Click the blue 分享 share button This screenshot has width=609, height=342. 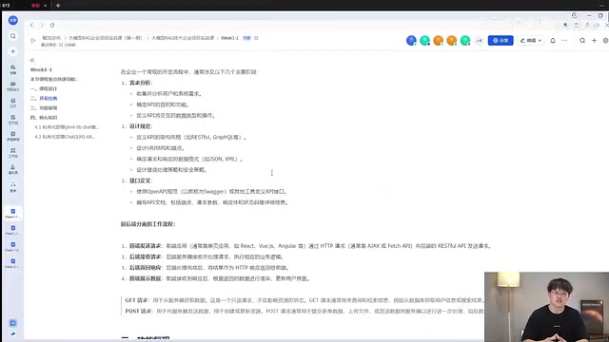tap(501, 40)
